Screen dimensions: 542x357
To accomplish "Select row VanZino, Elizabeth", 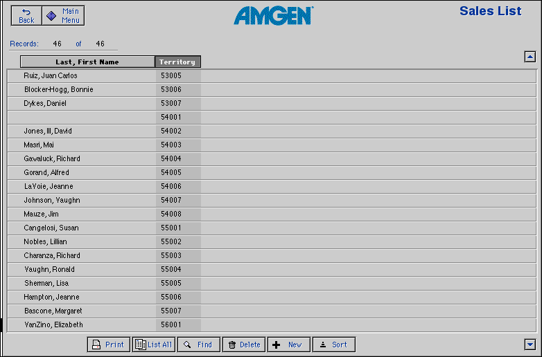I will pos(272,325).
